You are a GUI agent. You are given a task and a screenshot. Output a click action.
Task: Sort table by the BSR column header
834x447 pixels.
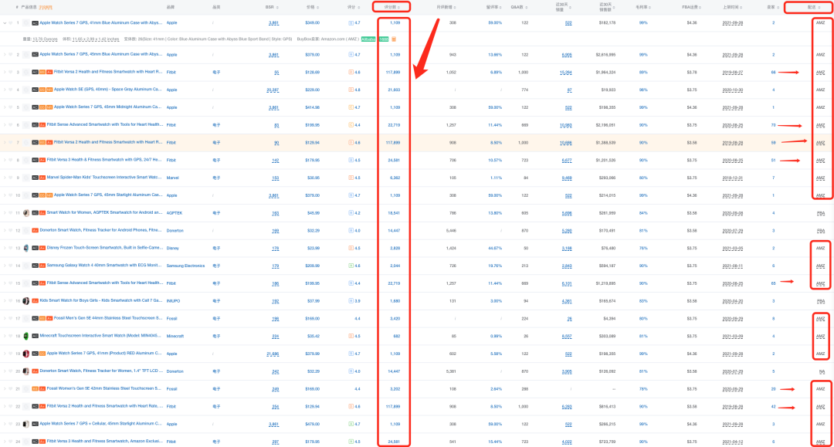pyautogui.click(x=272, y=7)
